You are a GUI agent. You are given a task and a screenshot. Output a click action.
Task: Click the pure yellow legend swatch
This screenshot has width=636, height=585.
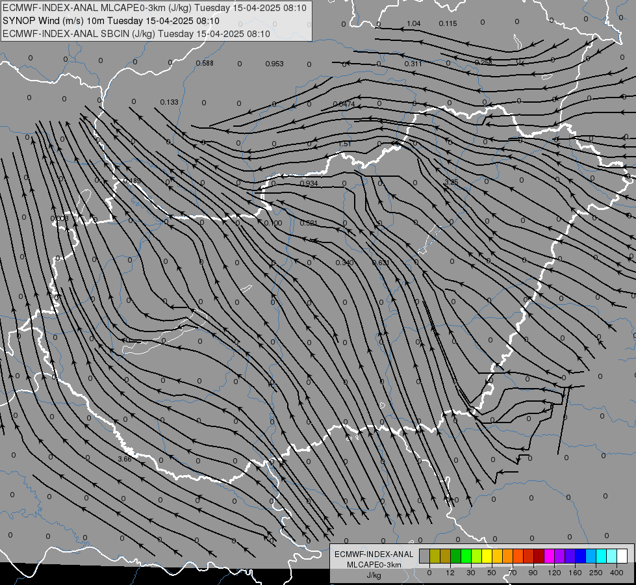pyautogui.click(x=487, y=556)
